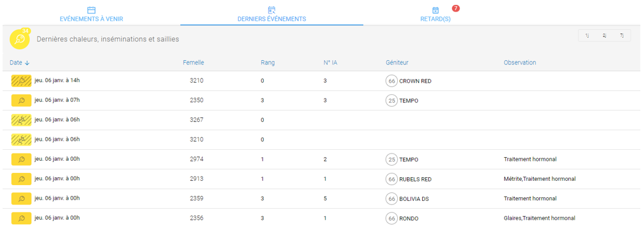The width and height of the screenshot is (644, 232).
Task: Click insemination icon for female 2359 row
Action: (x=21, y=199)
